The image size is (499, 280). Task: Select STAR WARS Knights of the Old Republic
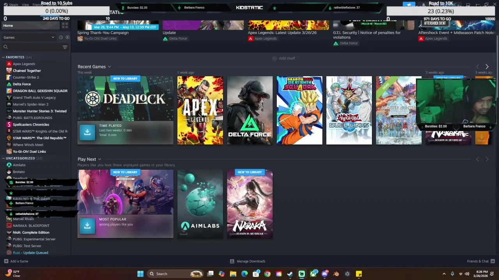pyautogui.click(x=37, y=131)
